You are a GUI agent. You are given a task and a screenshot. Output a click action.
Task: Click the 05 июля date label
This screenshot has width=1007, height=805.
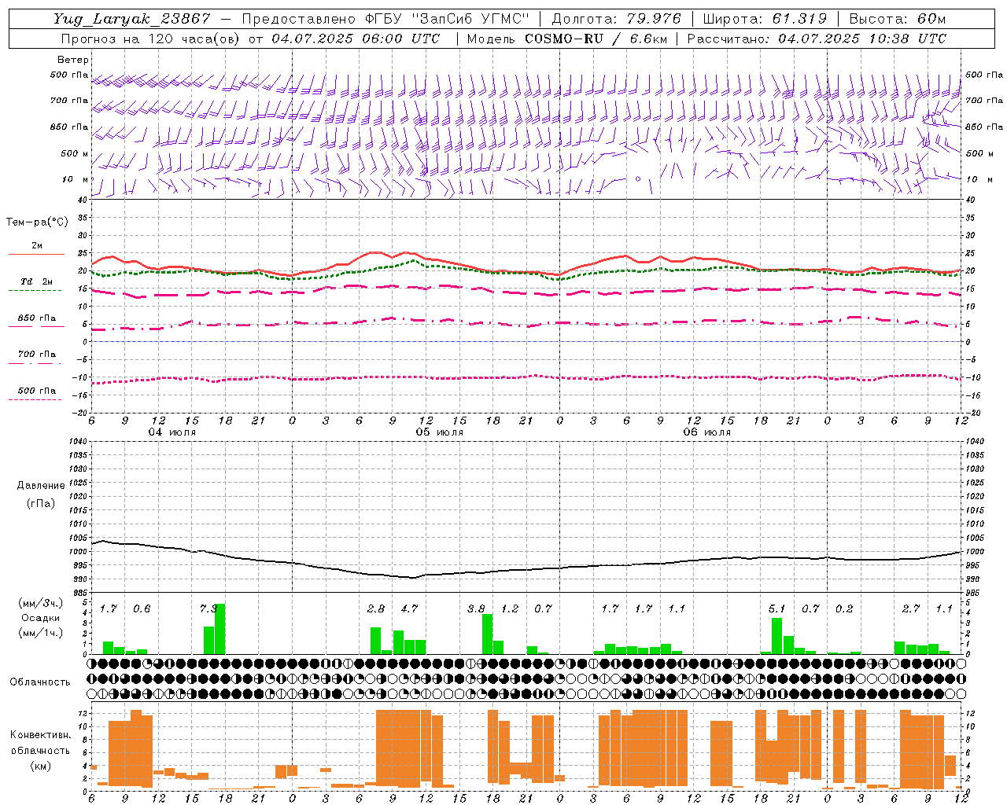(440, 432)
